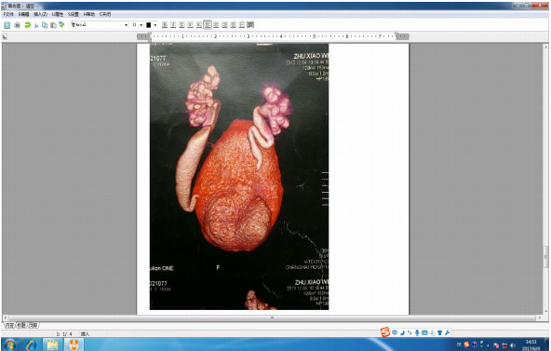Click the wrench tools icon on IME bar
Screen dimensions: 551x351
pyautogui.click(x=447, y=332)
